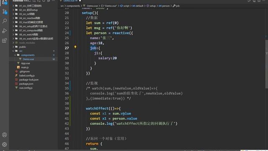The width and height of the screenshot is (268, 151).
Task: Place cursor on 'watchEffect' at line 39
Action: click(97, 109)
